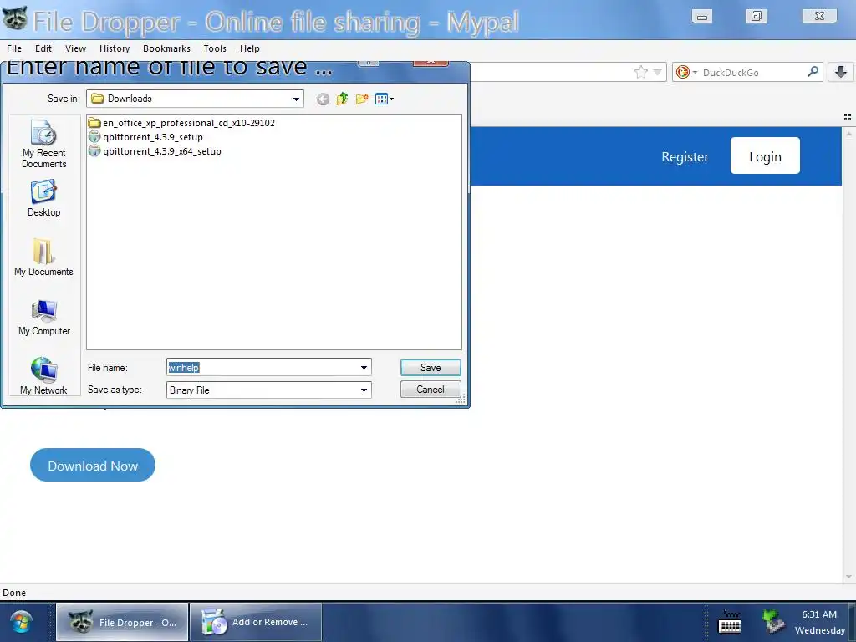The width and height of the screenshot is (856, 642).
Task: Open My Recent Documents location
Action: (43, 144)
